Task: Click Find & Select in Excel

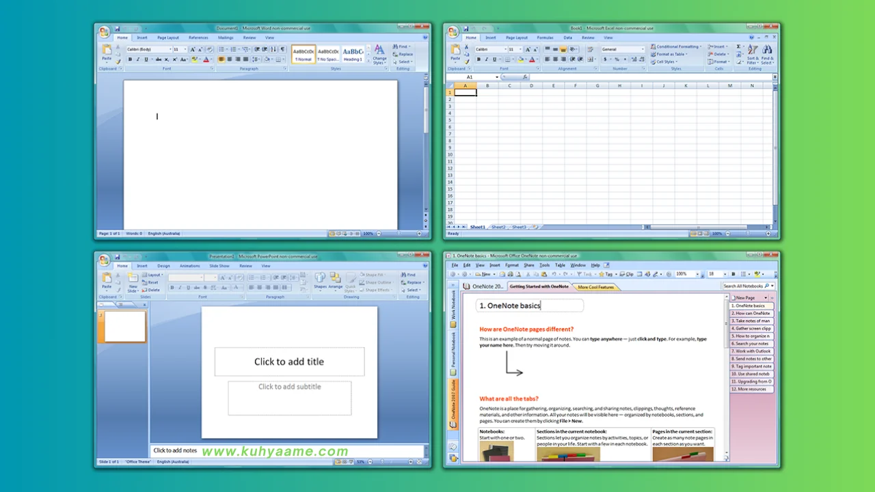Action: [x=768, y=55]
